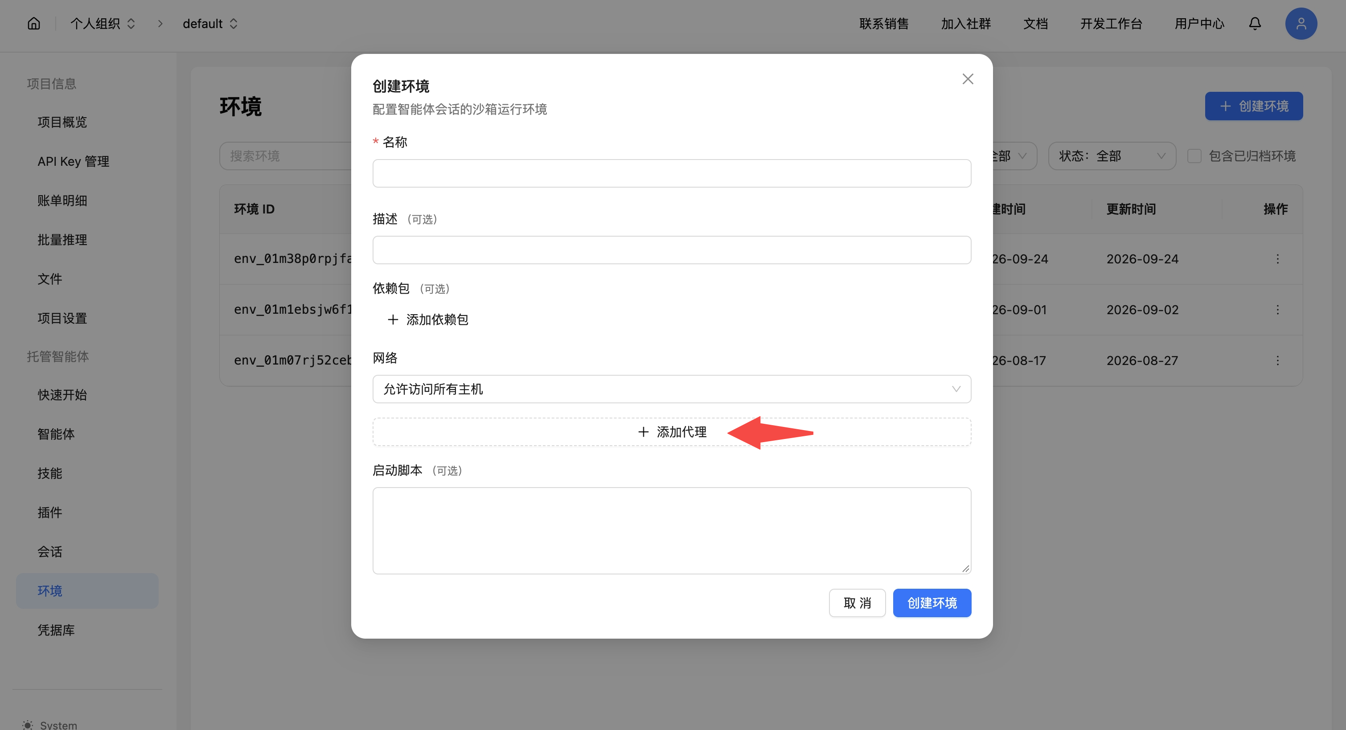Open 开发工作台 in top navigation
Screen dimensions: 1346x730
[x=1111, y=24]
